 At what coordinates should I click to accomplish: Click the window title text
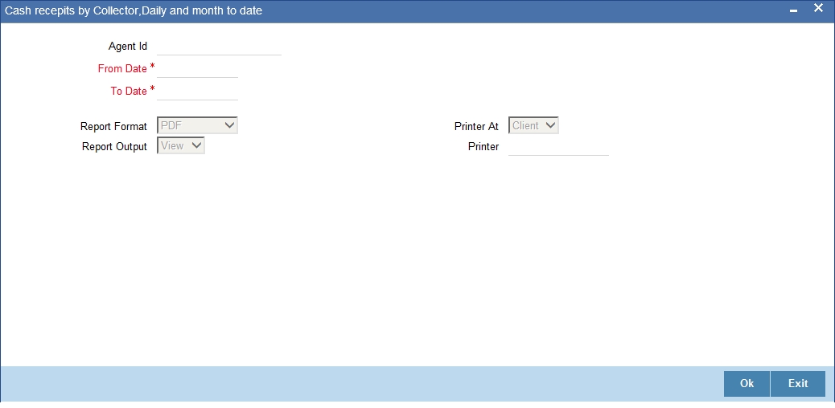click(133, 10)
